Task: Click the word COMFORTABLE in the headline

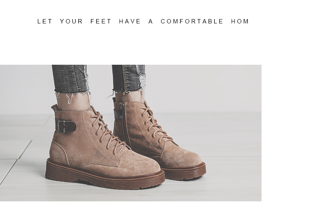Action: 192,21
